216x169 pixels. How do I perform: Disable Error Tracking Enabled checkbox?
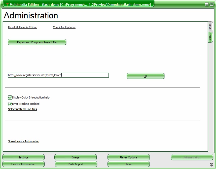[10, 104]
